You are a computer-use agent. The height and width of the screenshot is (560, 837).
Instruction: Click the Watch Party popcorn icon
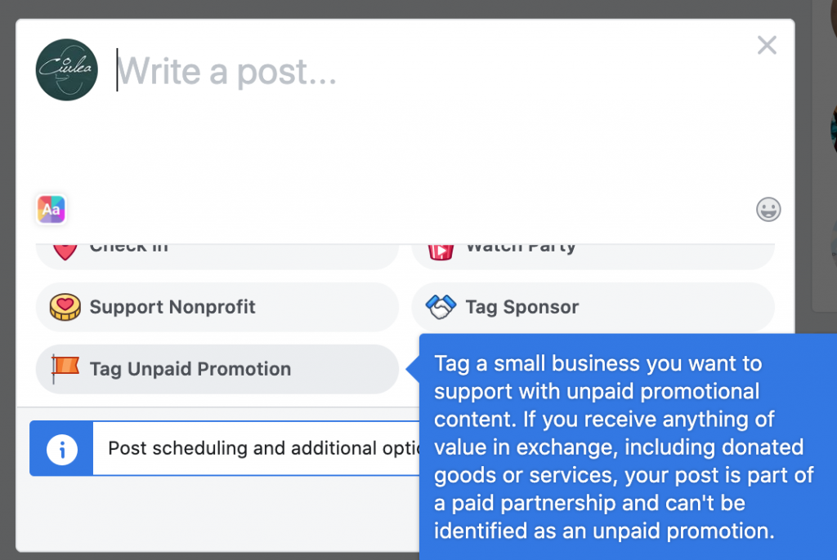[x=441, y=250]
